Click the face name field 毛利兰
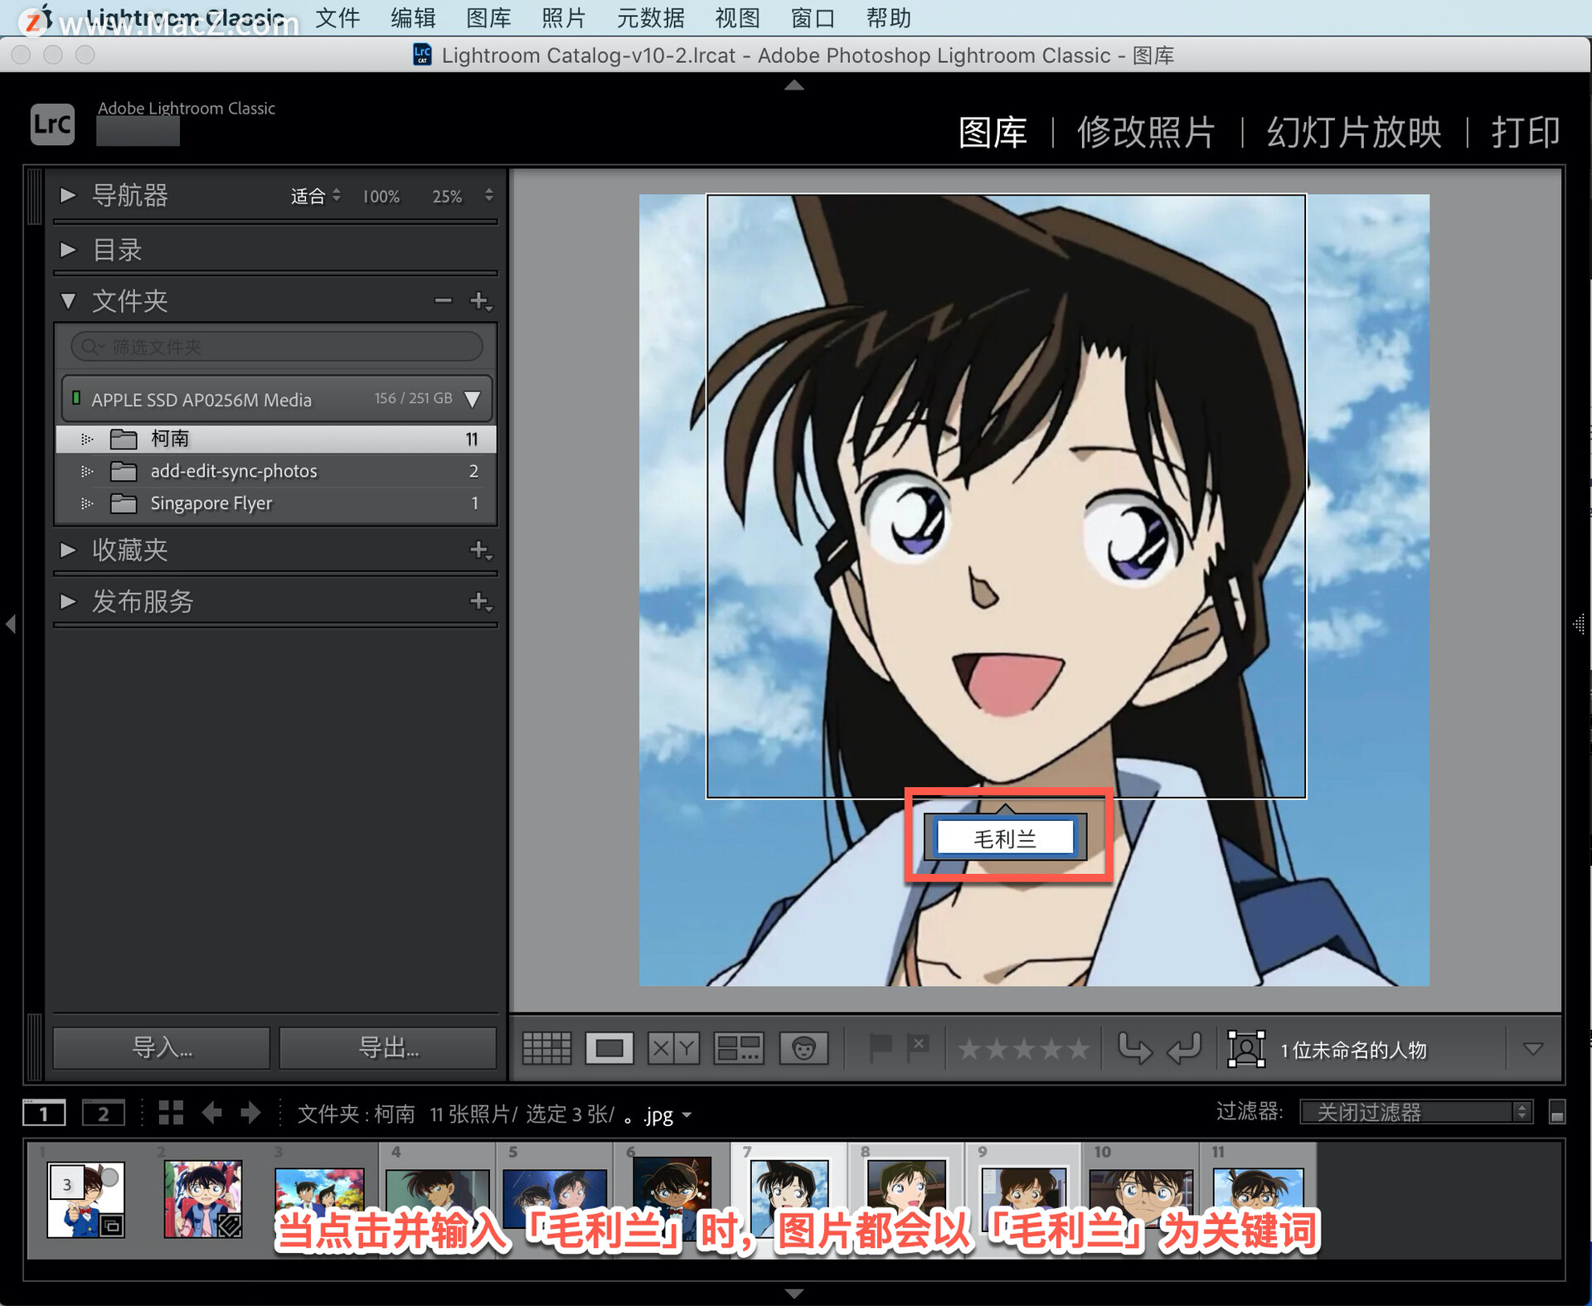Image resolution: width=1592 pixels, height=1306 pixels. pos(1005,838)
